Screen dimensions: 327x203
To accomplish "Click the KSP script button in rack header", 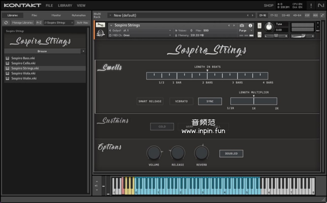I will click(x=307, y=15).
